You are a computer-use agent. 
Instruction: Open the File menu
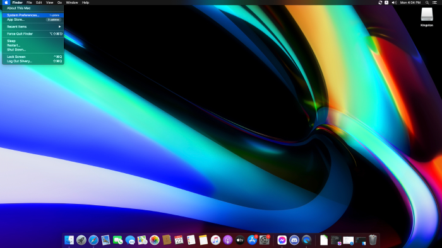click(29, 3)
